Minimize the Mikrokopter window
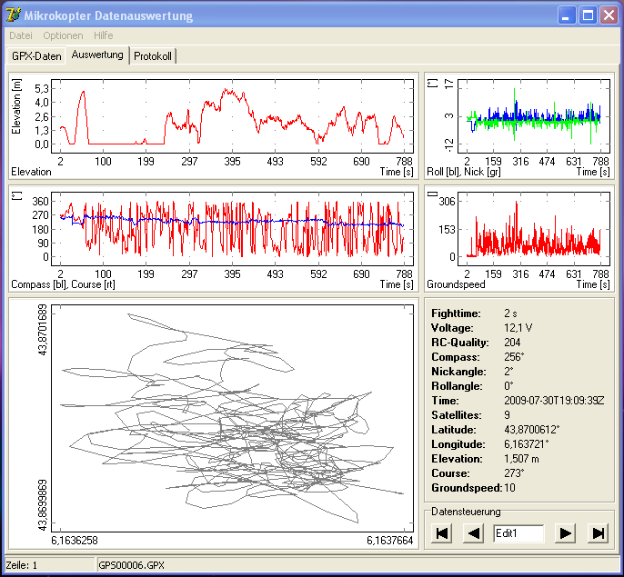624x577 pixels. [567, 15]
